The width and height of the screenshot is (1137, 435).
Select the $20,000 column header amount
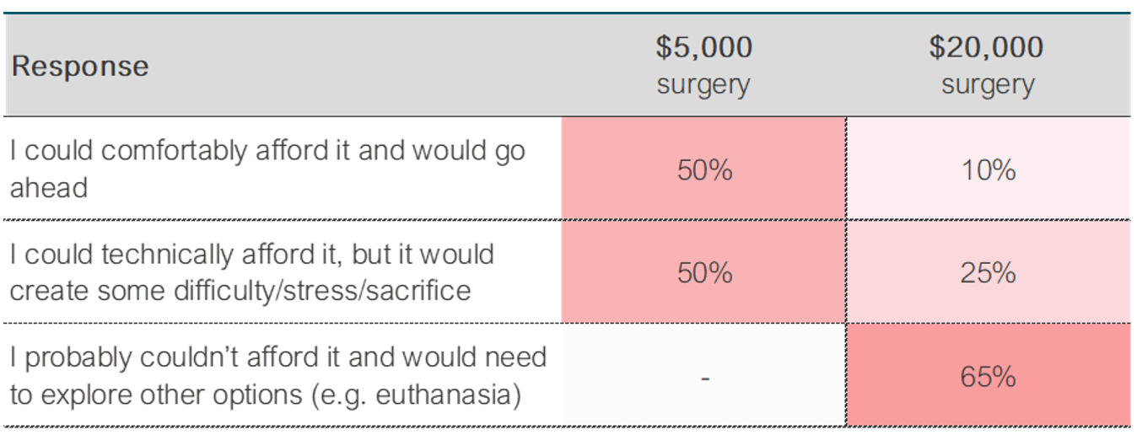(987, 48)
